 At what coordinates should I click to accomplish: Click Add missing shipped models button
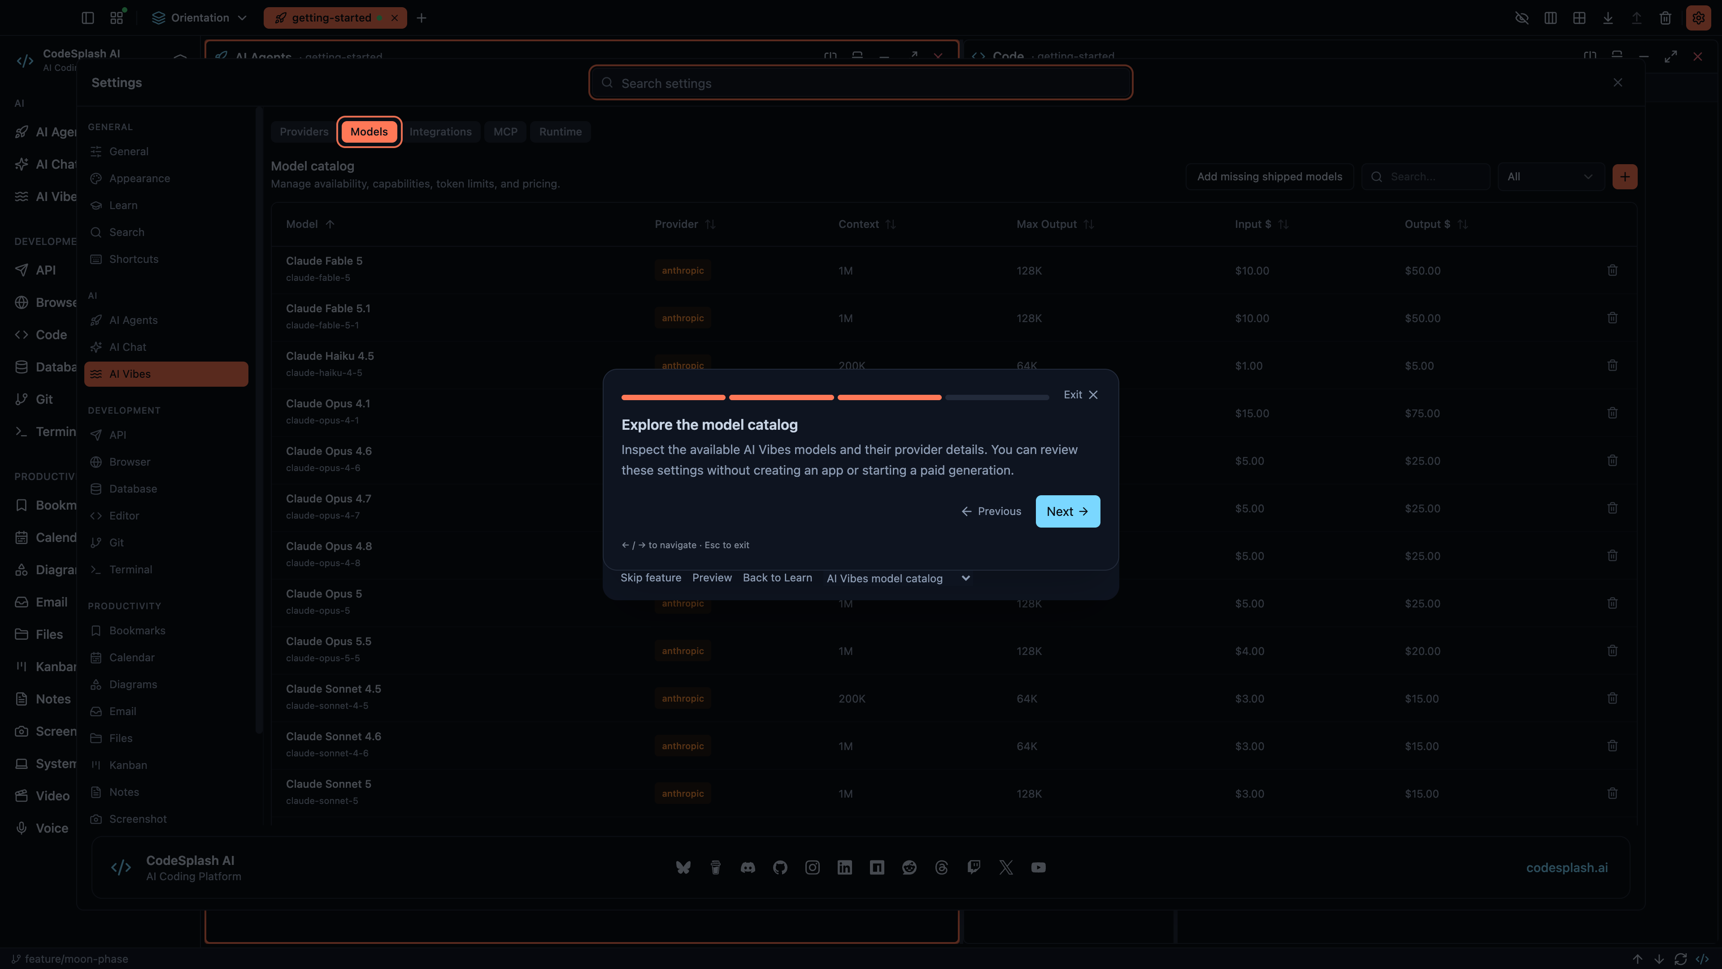(1270, 177)
